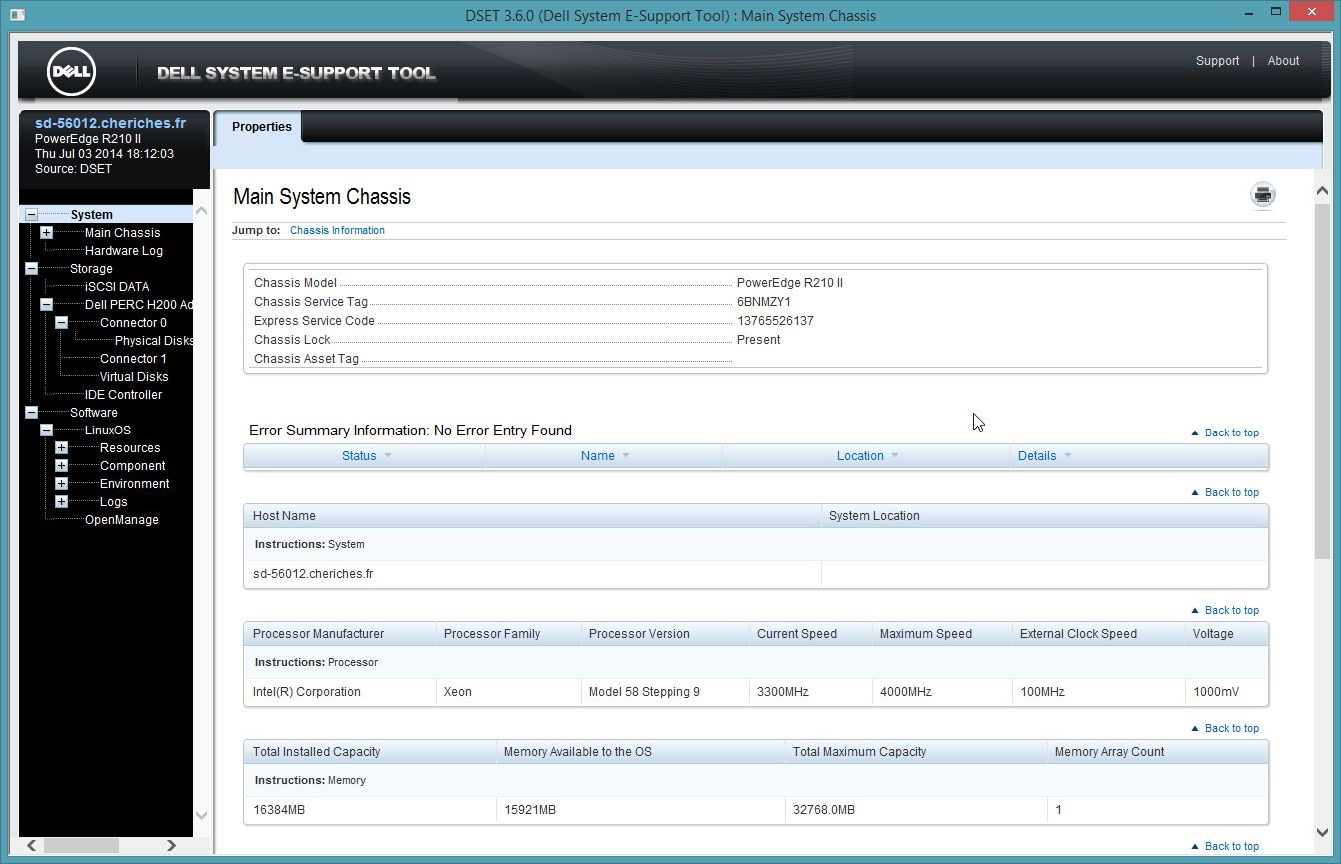Open Physical Disks in the tree
Viewport: 1341px width, 864px height.
coord(154,341)
